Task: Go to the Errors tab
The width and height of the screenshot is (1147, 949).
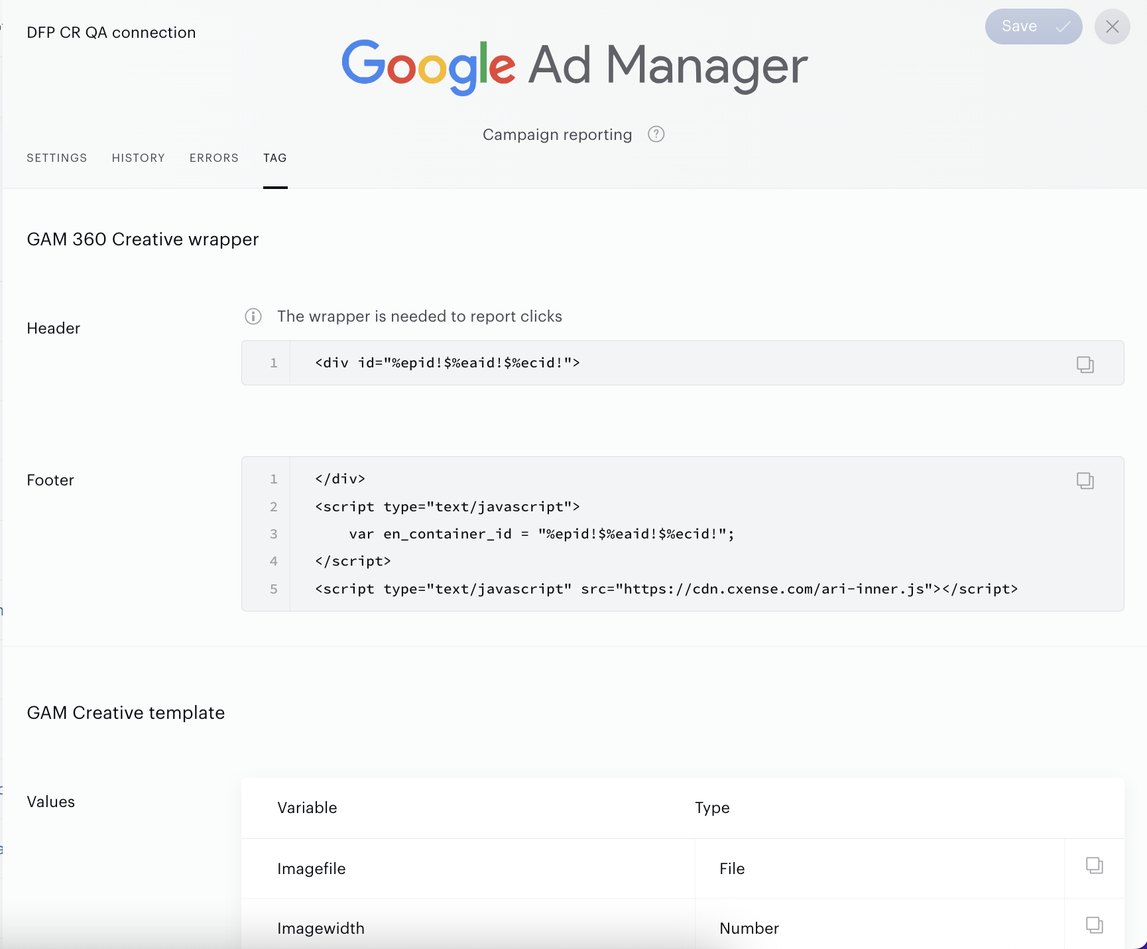Action: [x=213, y=158]
